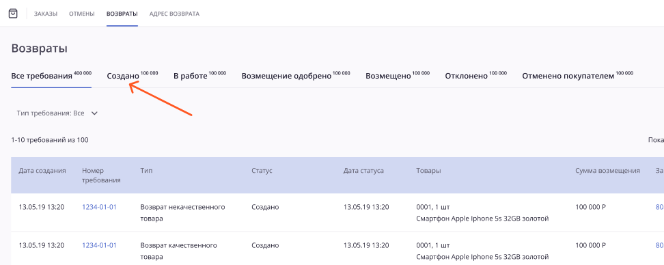Click the chevron beside Тип требования: Все
Screen dimensions: 664x265
[x=94, y=113]
